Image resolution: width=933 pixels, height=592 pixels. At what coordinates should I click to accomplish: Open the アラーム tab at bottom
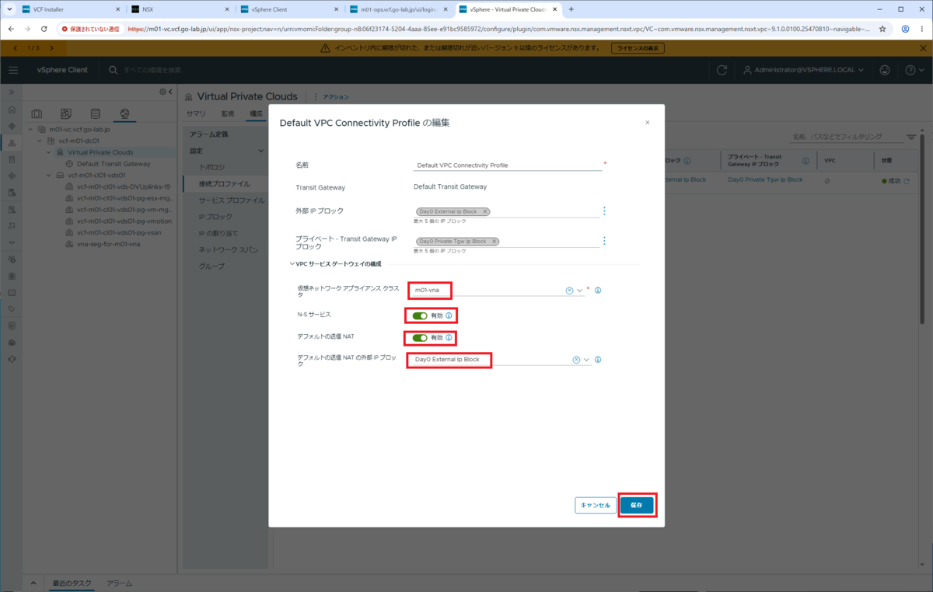(x=119, y=583)
